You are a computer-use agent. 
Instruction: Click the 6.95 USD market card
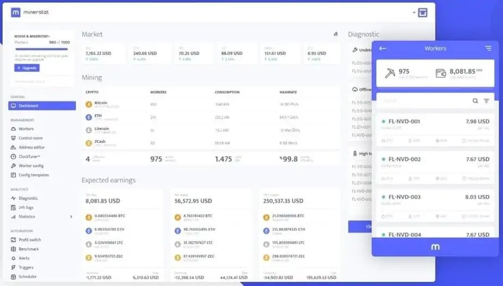coord(321,53)
